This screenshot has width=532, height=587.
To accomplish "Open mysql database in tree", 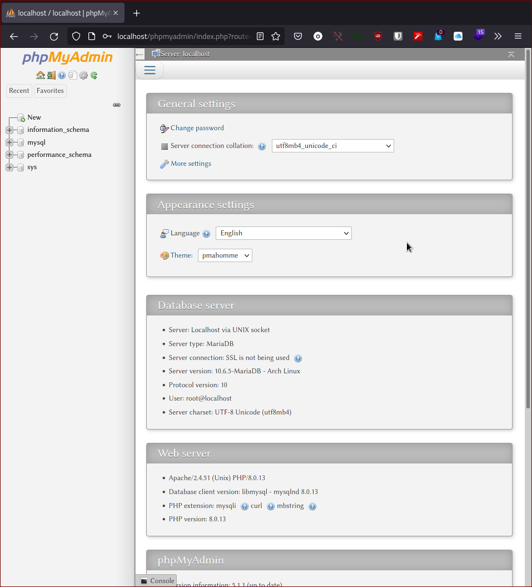I will pos(36,142).
